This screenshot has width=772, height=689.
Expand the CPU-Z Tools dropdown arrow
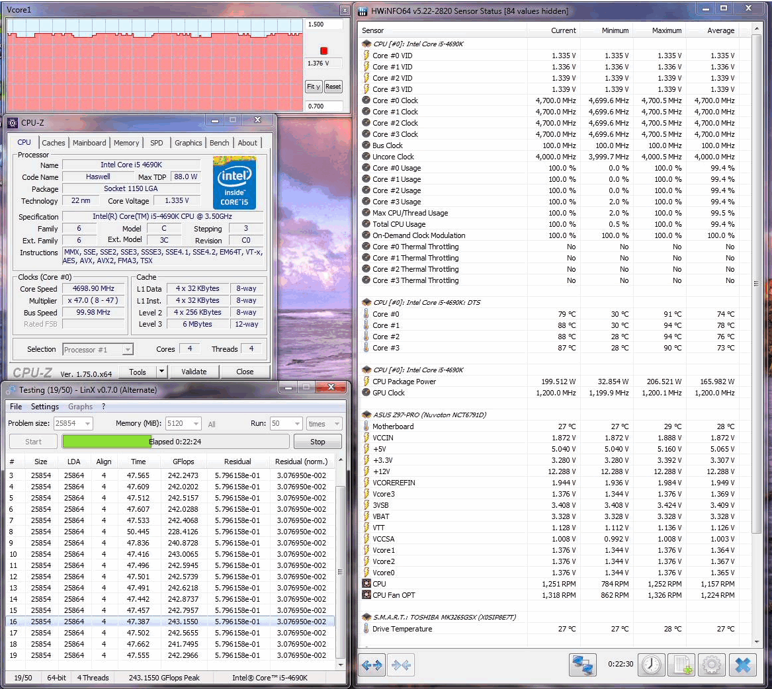pyautogui.click(x=162, y=372)
